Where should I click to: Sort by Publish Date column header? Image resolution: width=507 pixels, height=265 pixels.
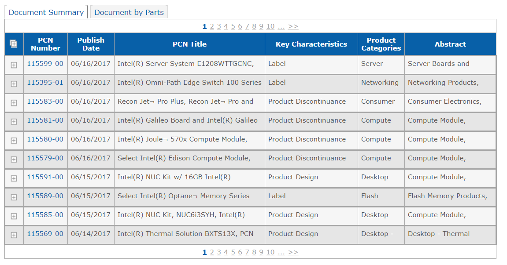click(91, 44)
